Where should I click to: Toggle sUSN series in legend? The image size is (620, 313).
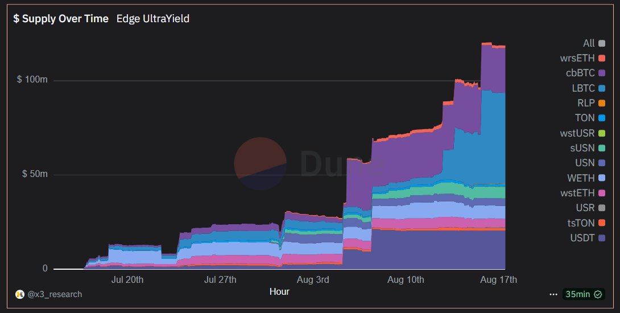tap(588, 148)
